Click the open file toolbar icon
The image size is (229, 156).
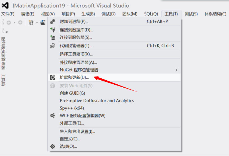[43, 23]
